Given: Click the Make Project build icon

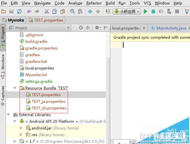Looking at the screenshot, I should coord(108,11).
